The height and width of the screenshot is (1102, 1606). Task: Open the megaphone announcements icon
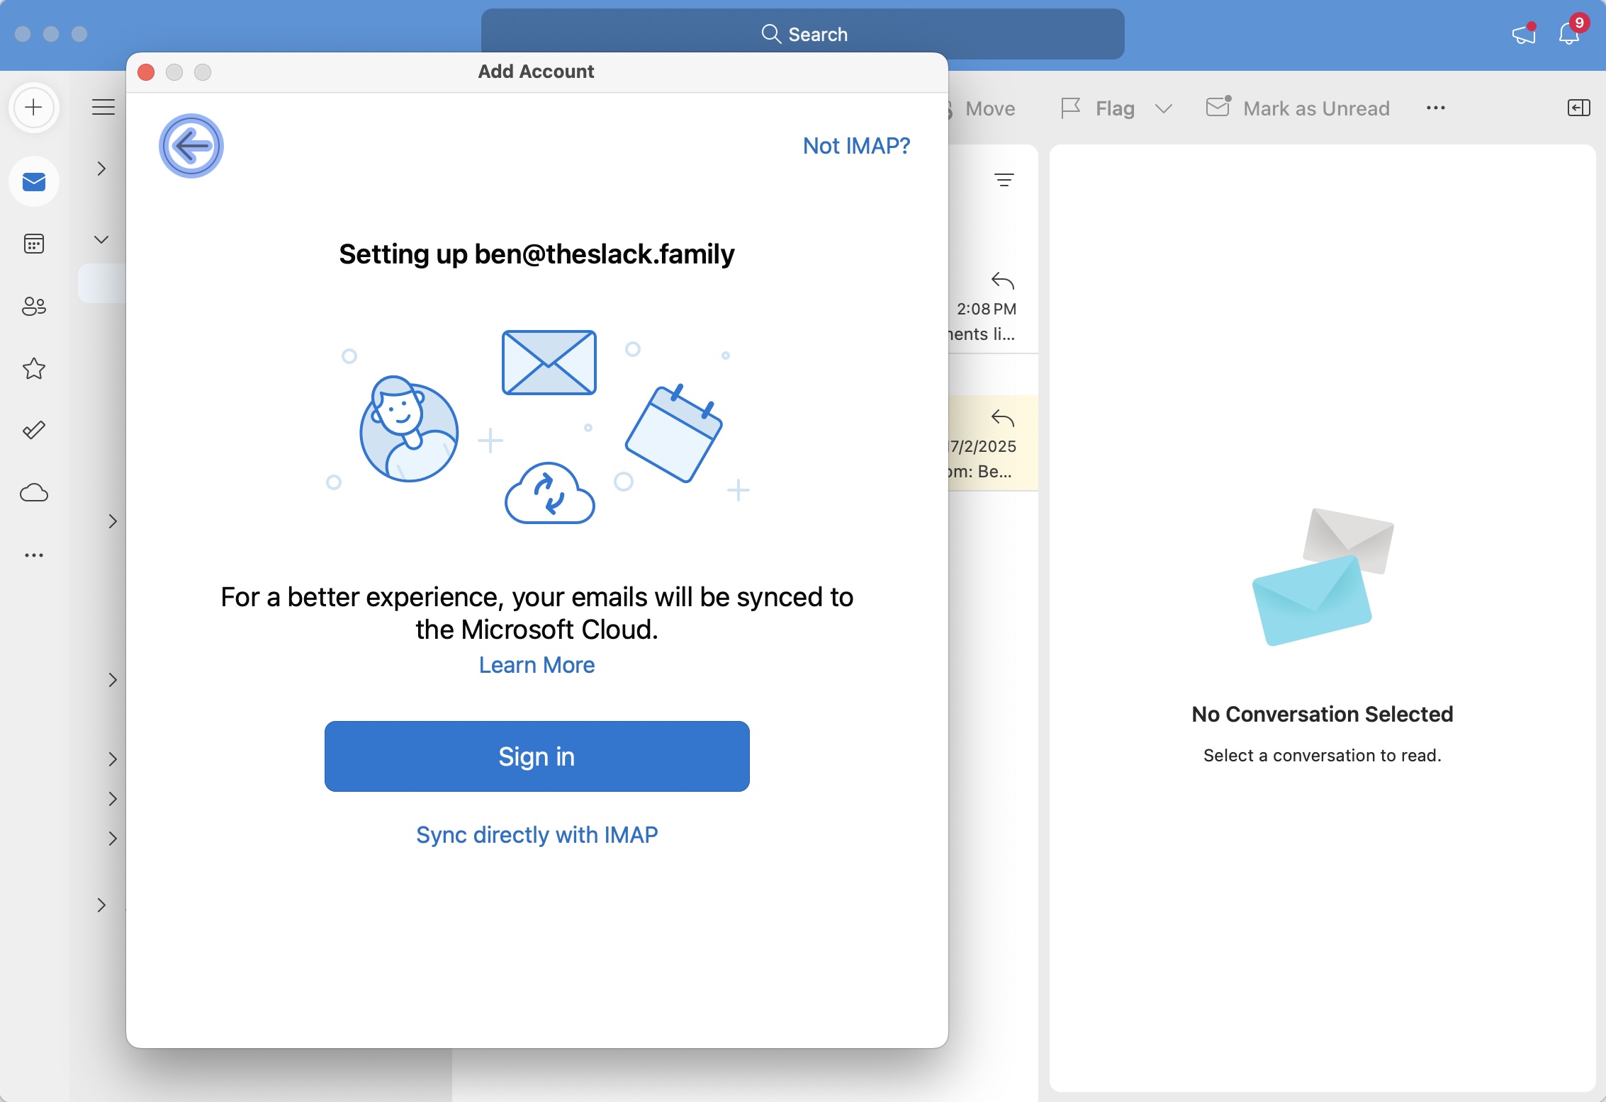click(x=1524, y=34)
